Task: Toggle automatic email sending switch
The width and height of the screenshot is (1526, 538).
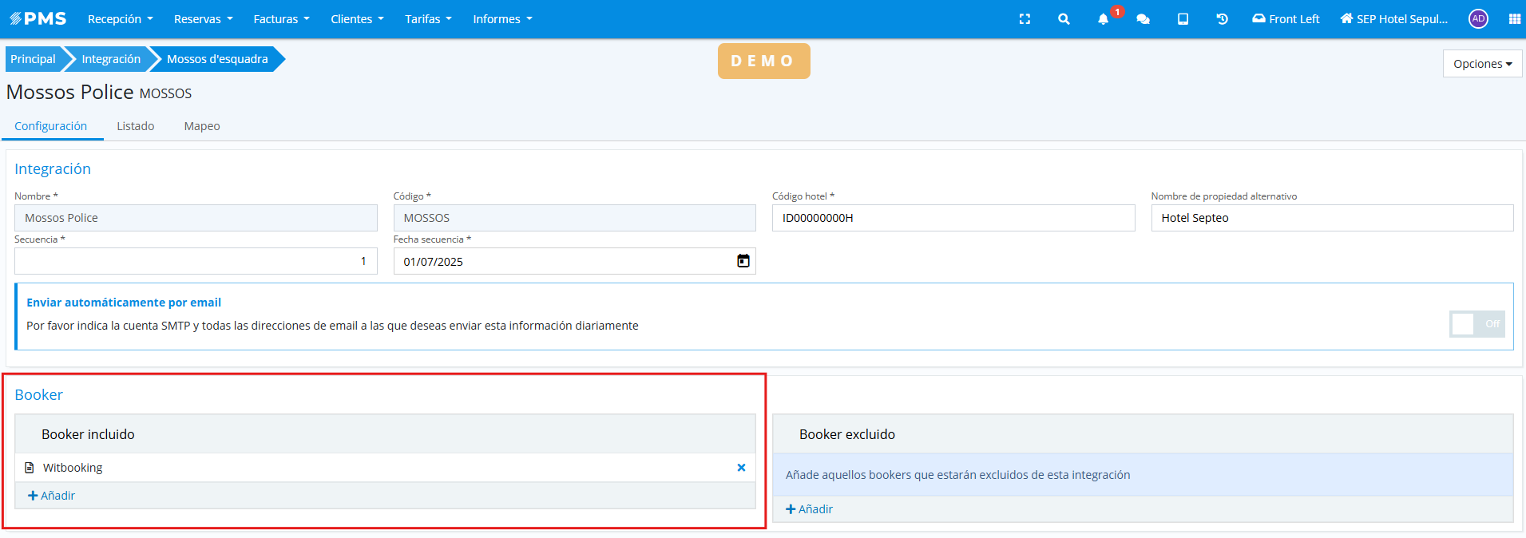Action: [x=1476, y=324]
